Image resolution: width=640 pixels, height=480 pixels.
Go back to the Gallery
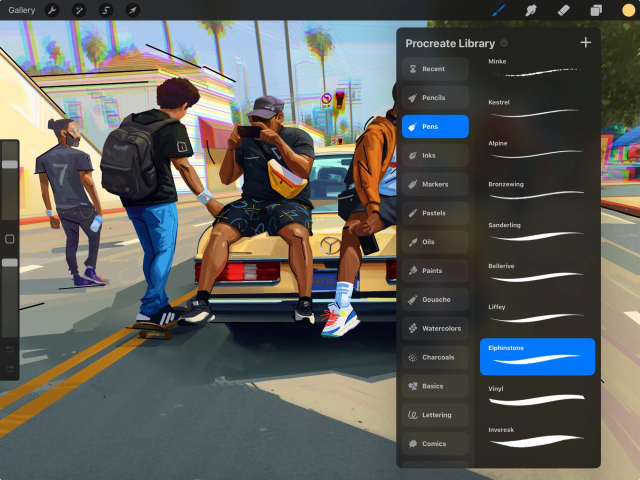tap(21, 10)
